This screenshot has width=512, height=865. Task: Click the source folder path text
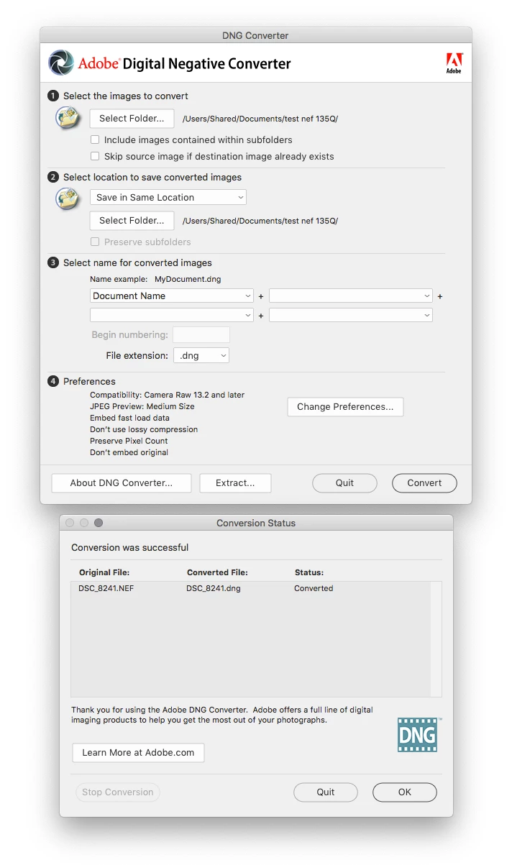click(260, 119)
